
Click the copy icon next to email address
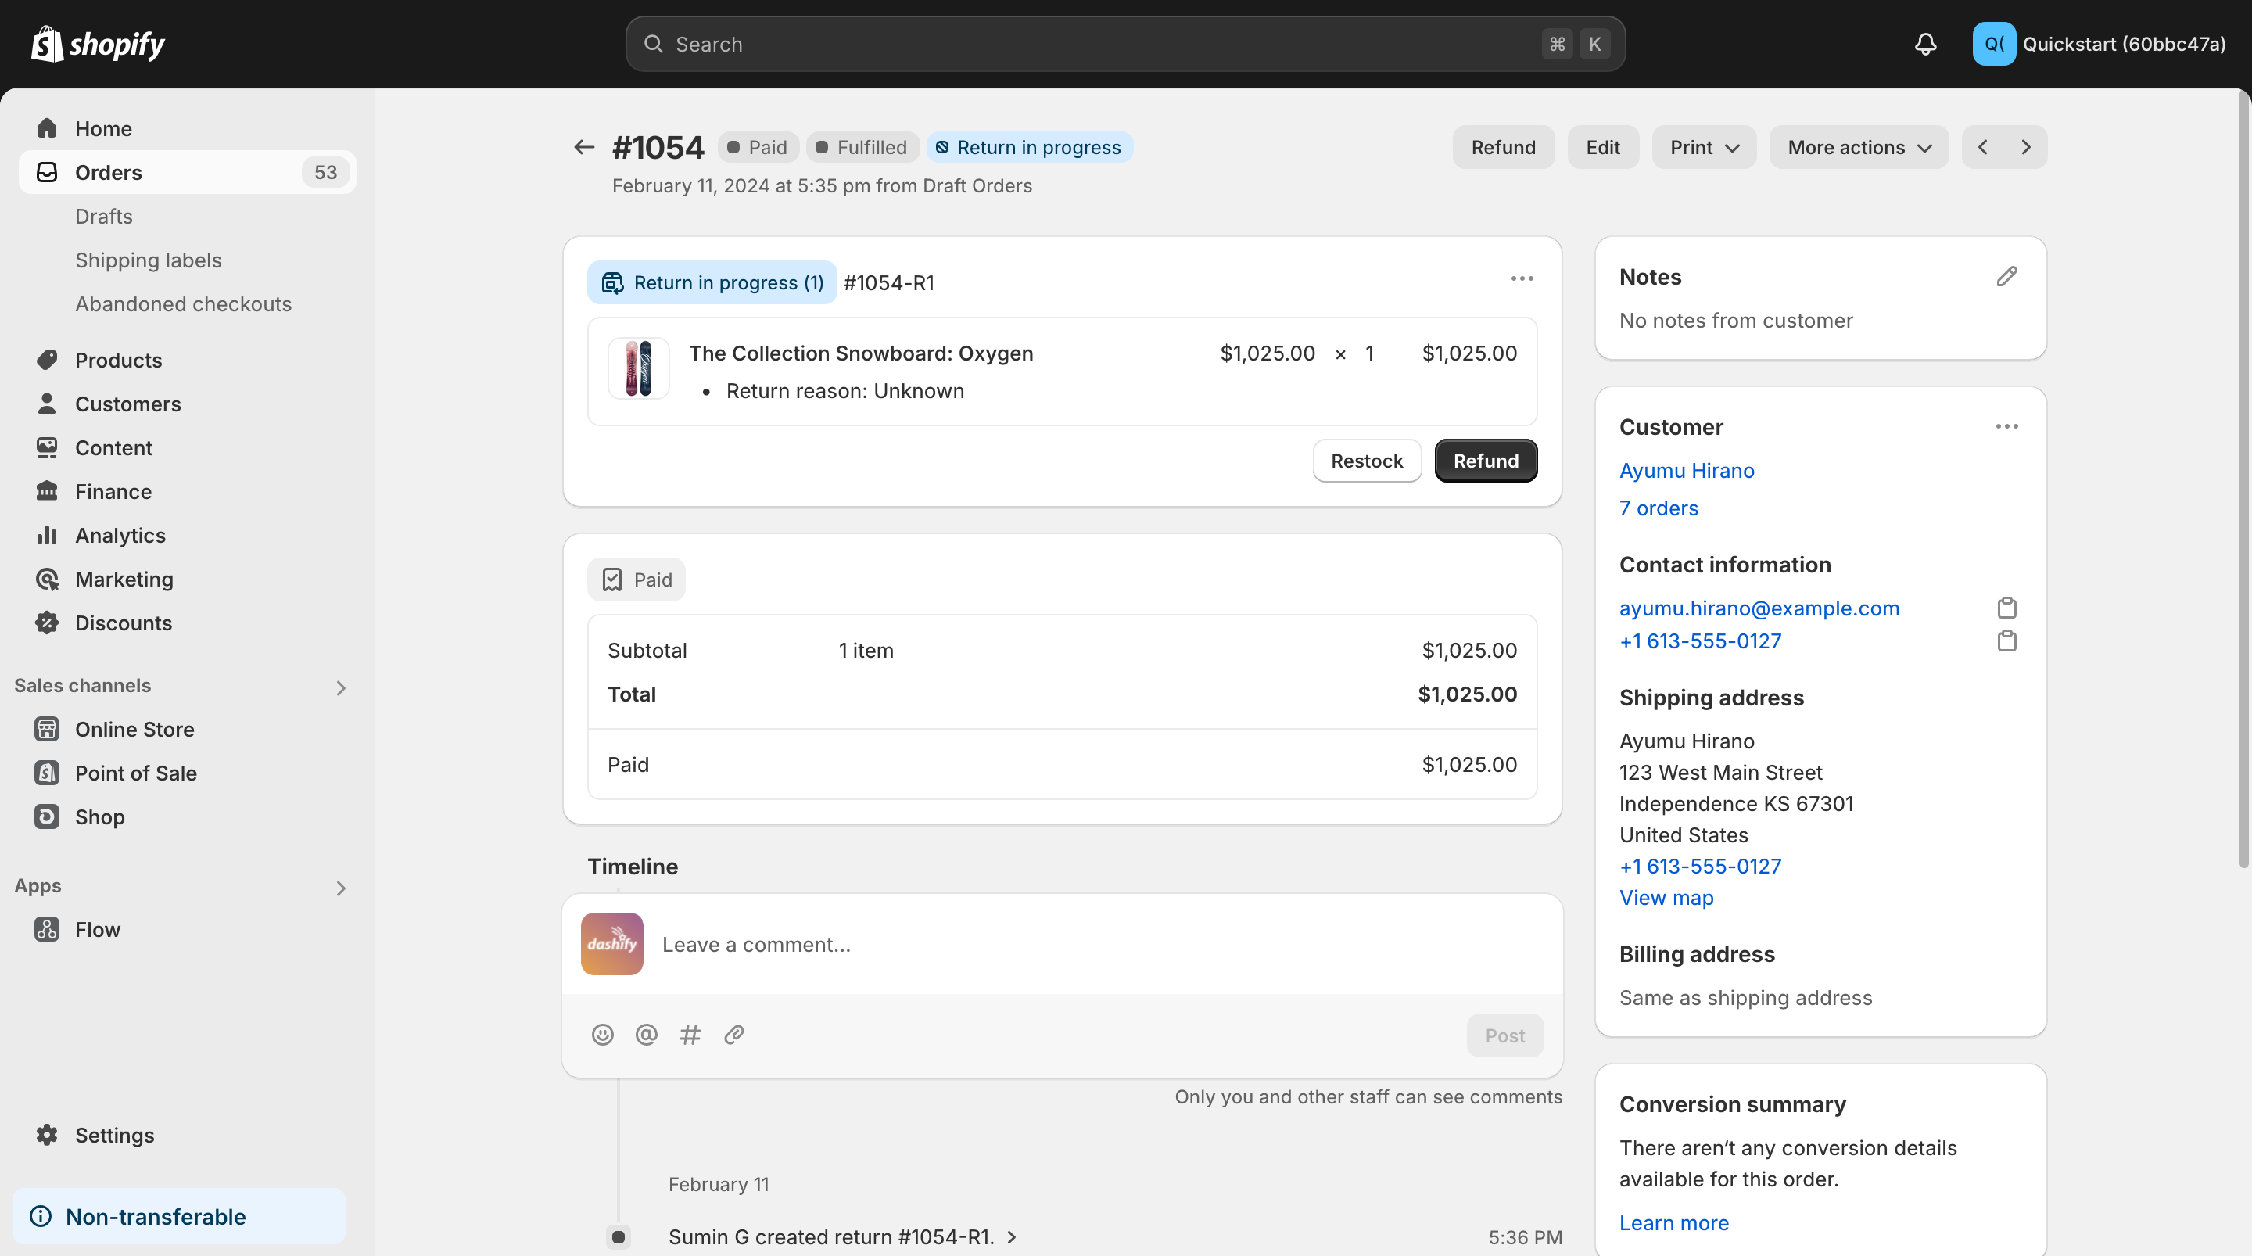[x=2006, y=608]
